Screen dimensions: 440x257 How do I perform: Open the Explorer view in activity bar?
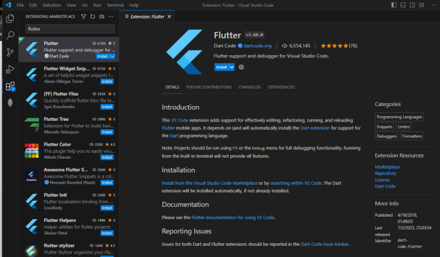point(10,18)
